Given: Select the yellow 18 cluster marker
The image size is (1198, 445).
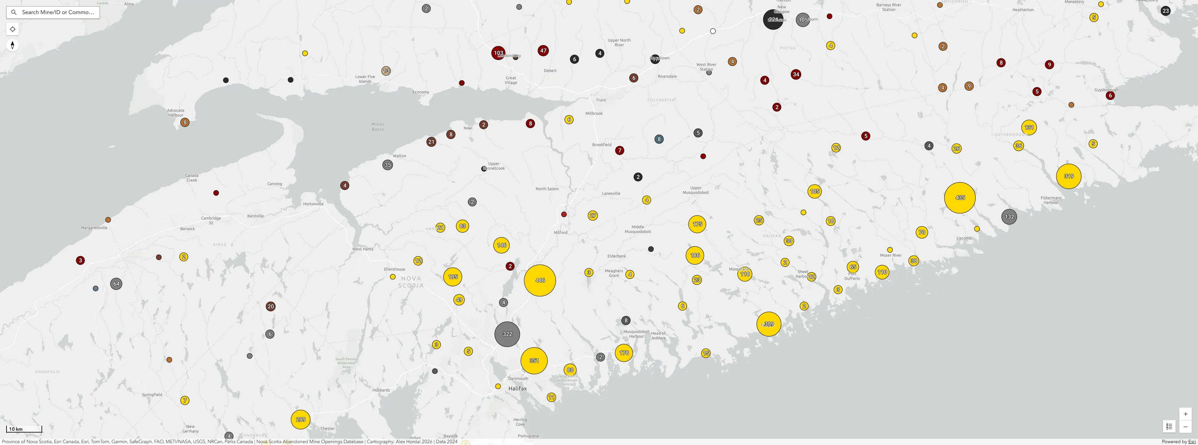Looking at the screenshot, I should pos(830,221).
